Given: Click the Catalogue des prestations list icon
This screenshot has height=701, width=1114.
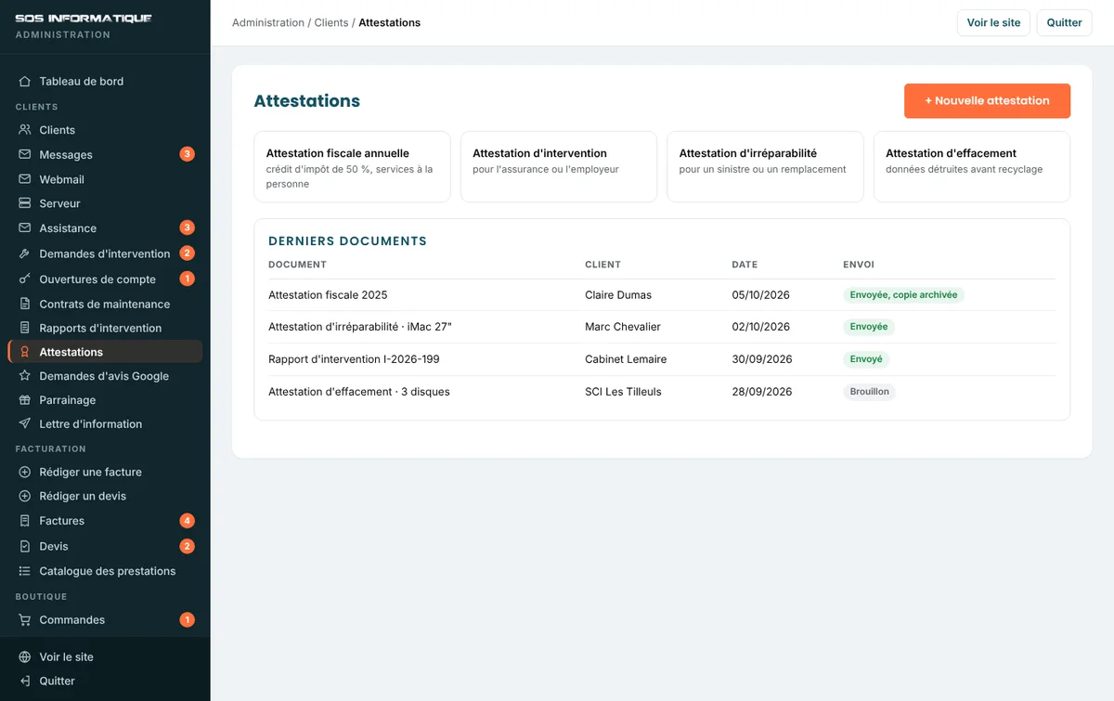Looking at the screenshot, I should click(x=25, y=571).
